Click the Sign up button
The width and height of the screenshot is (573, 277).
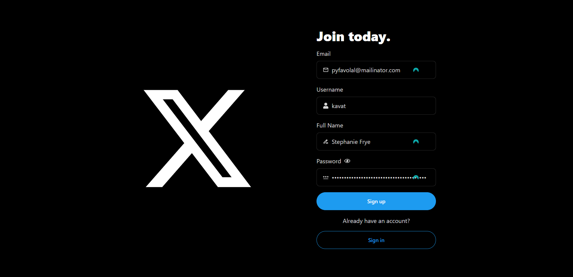[376, 201]
